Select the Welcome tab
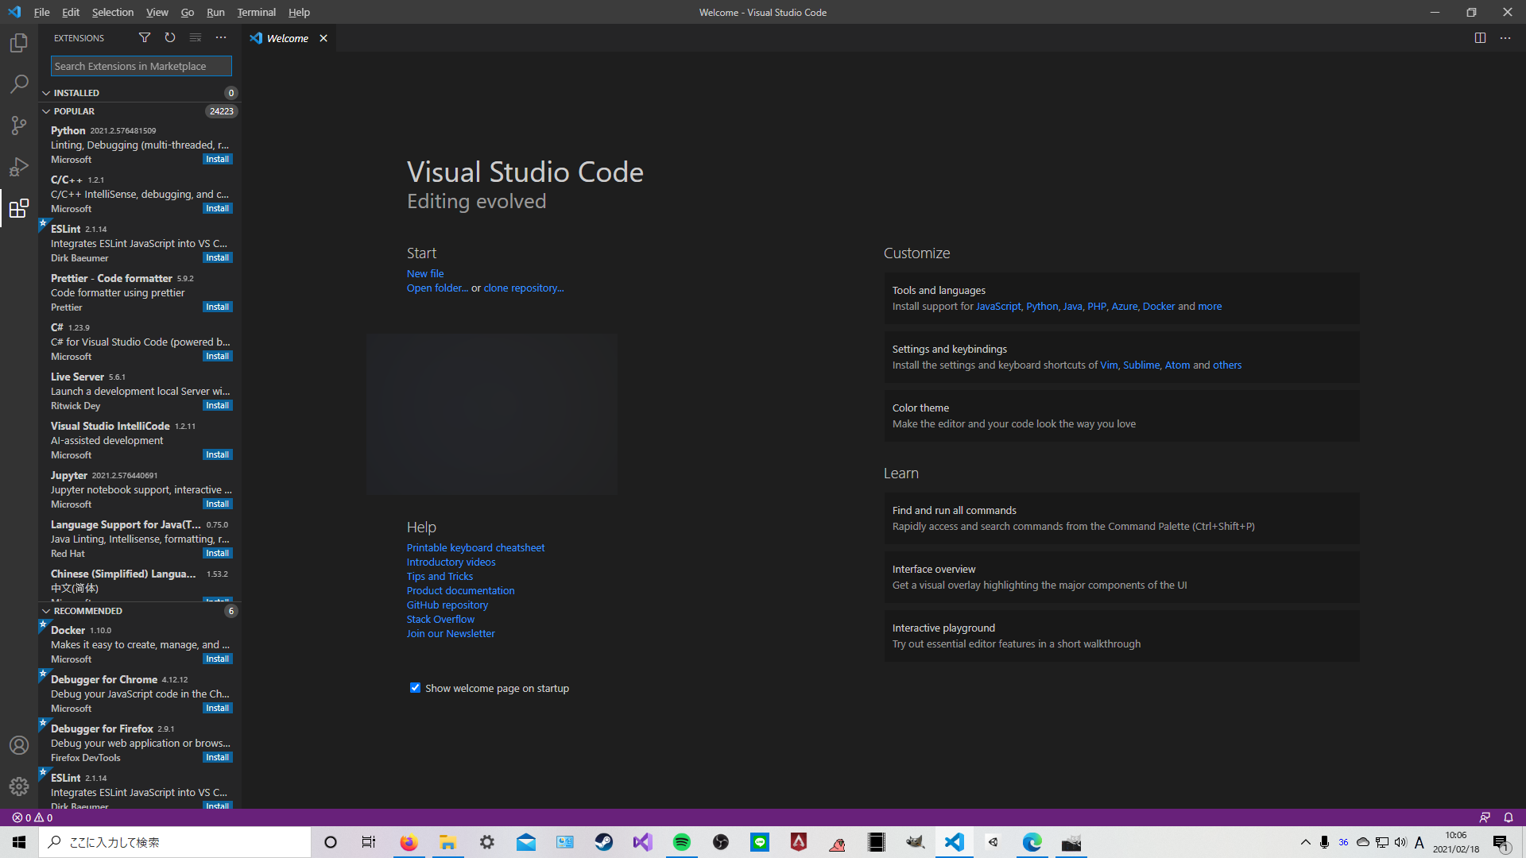The width and height of the screenshot is (1526, 858). pyautogui.click(x=286, y=37)
